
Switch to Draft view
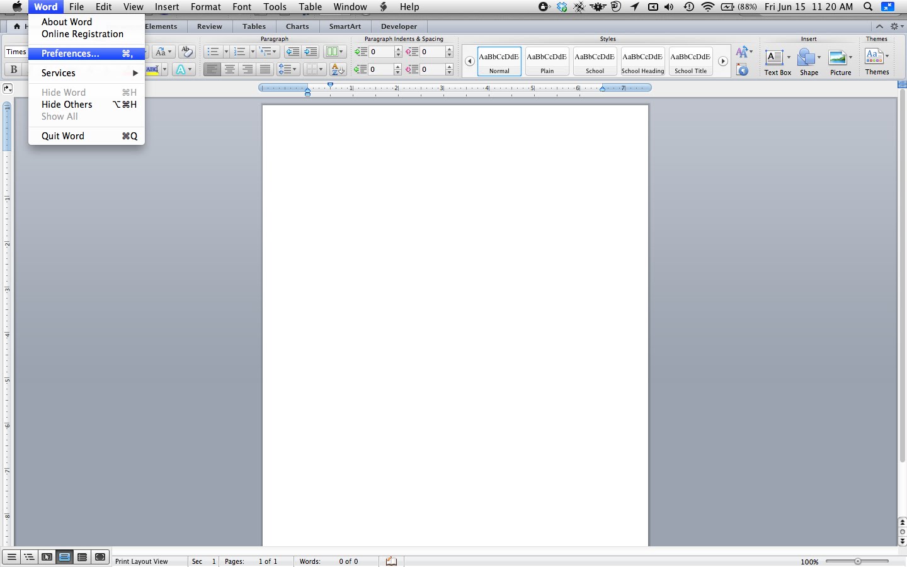tap(11, 558)
